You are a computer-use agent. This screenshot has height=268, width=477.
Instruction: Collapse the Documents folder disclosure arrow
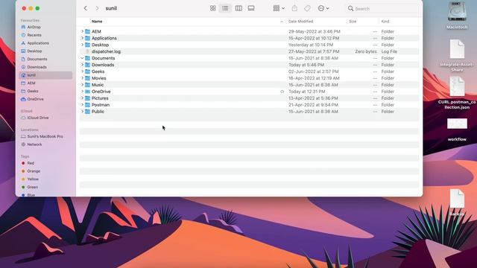click(x=82, y=58)
